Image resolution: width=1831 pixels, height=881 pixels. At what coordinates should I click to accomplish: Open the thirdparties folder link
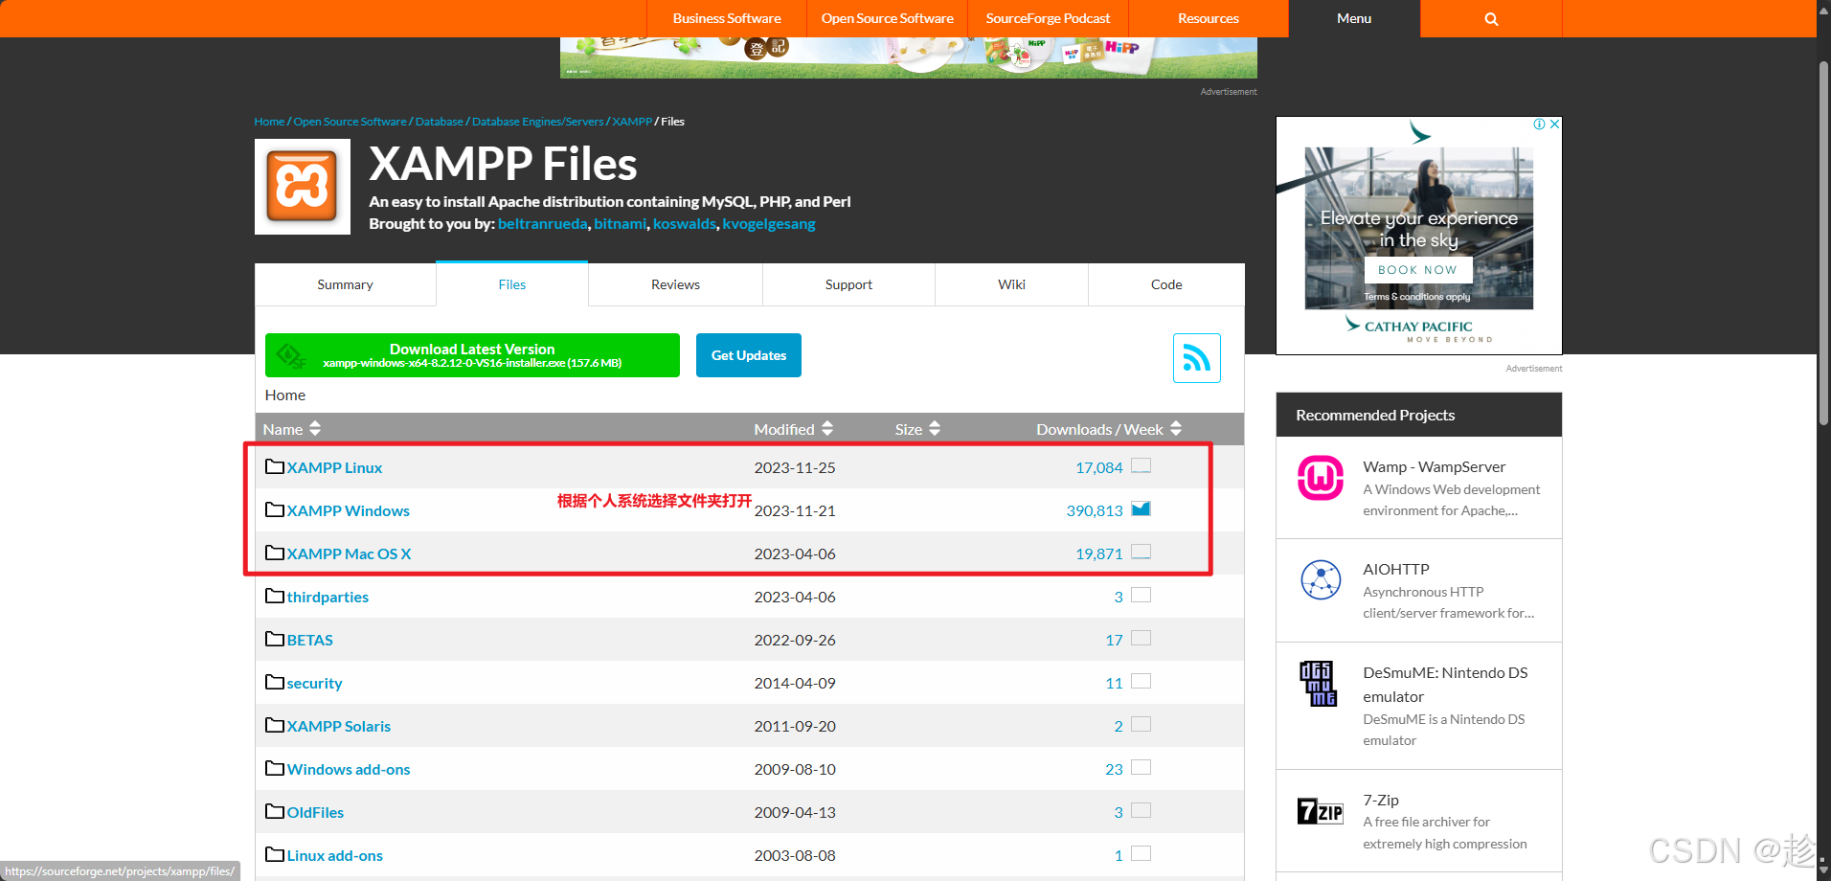[x=328, y=597]
